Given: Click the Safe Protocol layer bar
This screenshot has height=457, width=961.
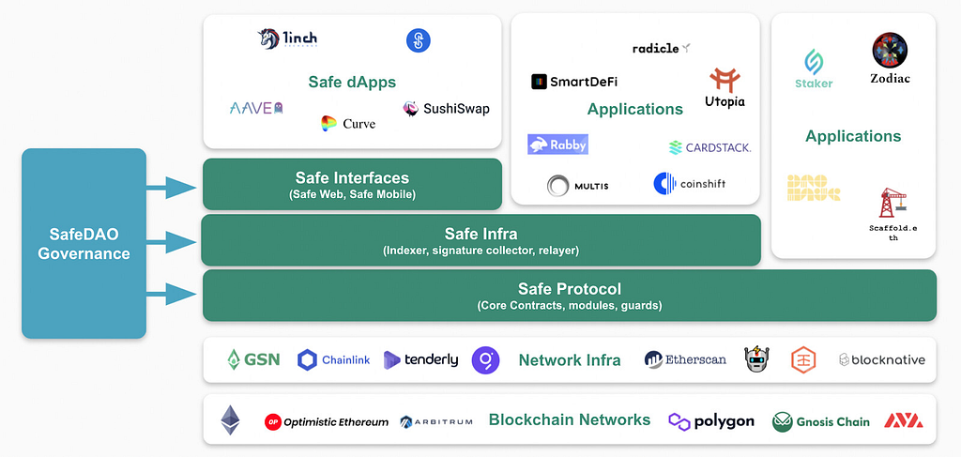Looking at the screenshot, I should coord(570,296).
